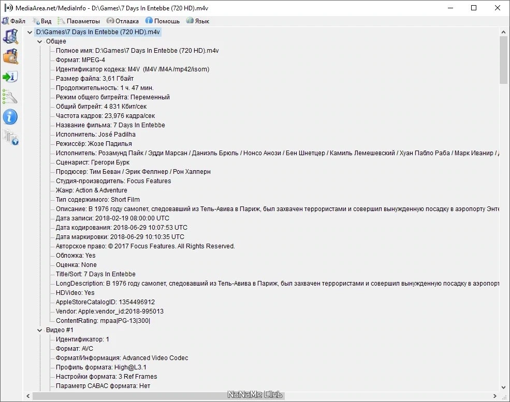Image resolution: width=510 pixels, height=402 pixels.
Task: Select the Дата записи row
Action: pos(112,218)
